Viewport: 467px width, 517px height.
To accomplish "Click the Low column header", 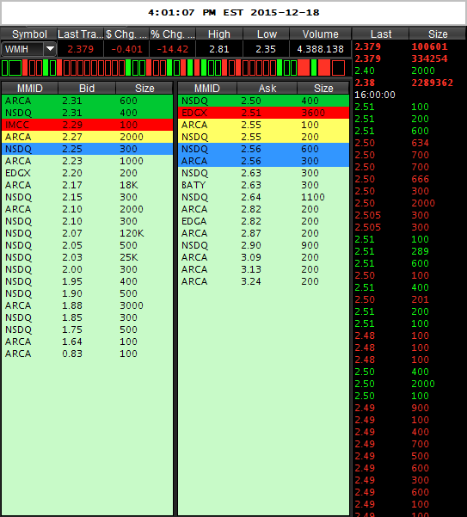I will [x=267, y=34].
